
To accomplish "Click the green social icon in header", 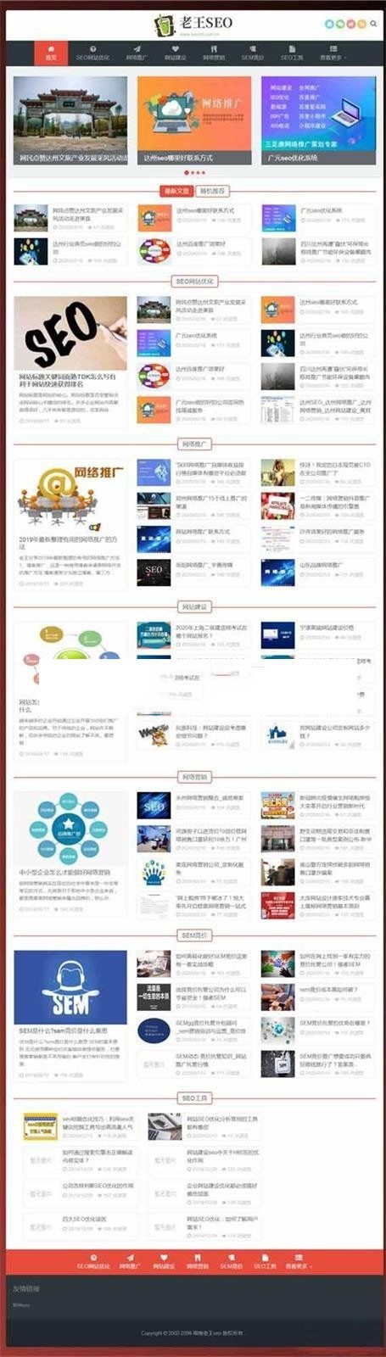I will [339, 24].
